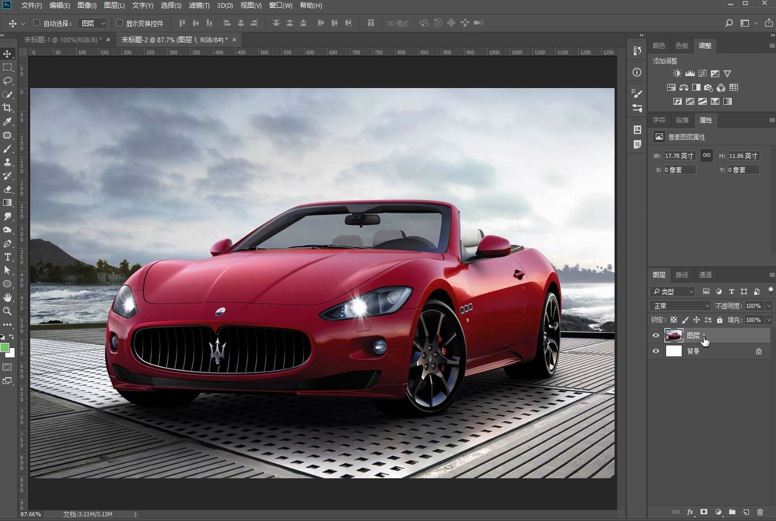Close the 未标题-2 document tab
Viewport: 776px width, 521px height.
[234, 40]
